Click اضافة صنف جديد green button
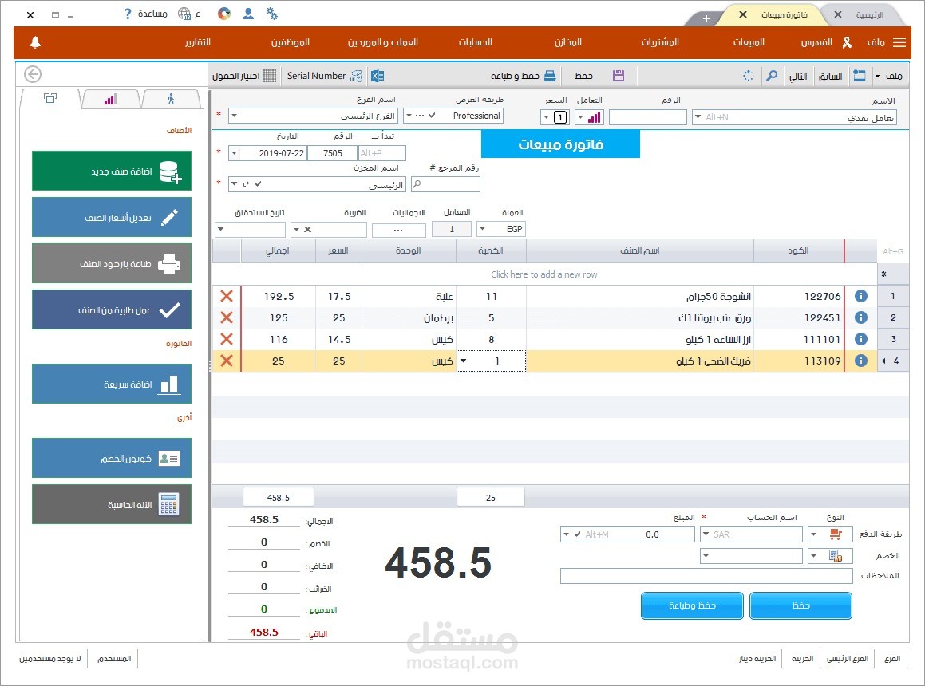 tap(112, 171)
